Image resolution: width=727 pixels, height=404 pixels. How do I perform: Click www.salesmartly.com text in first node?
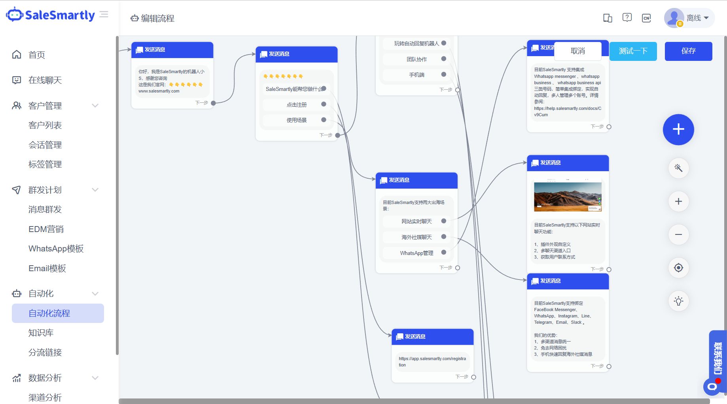(x=159, y=91)
